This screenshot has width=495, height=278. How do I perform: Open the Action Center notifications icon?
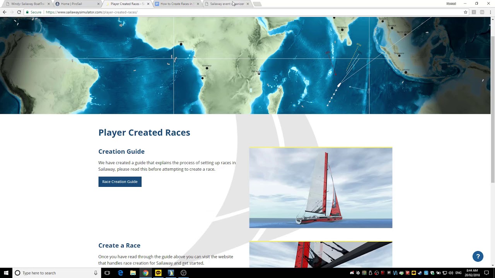486,273
